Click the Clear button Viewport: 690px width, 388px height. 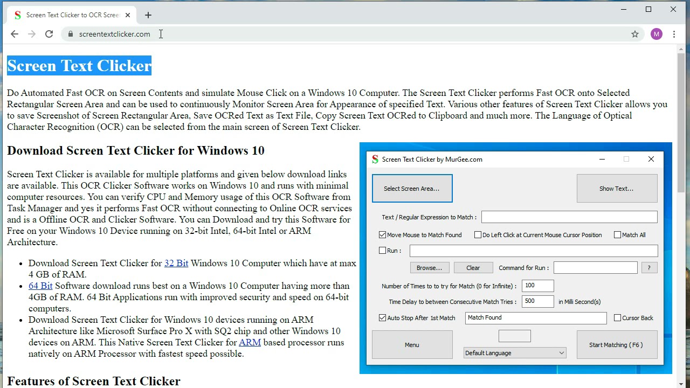(473, 268)
